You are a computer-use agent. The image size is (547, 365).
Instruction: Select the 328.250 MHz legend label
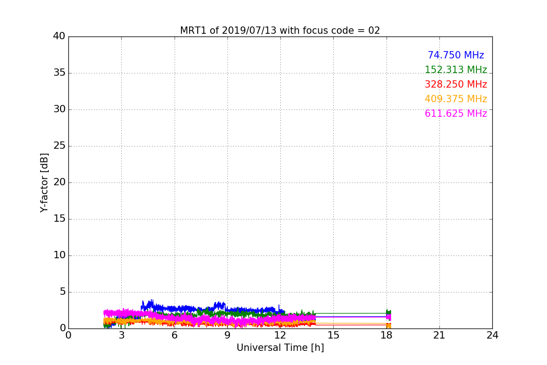pos(456,84)
